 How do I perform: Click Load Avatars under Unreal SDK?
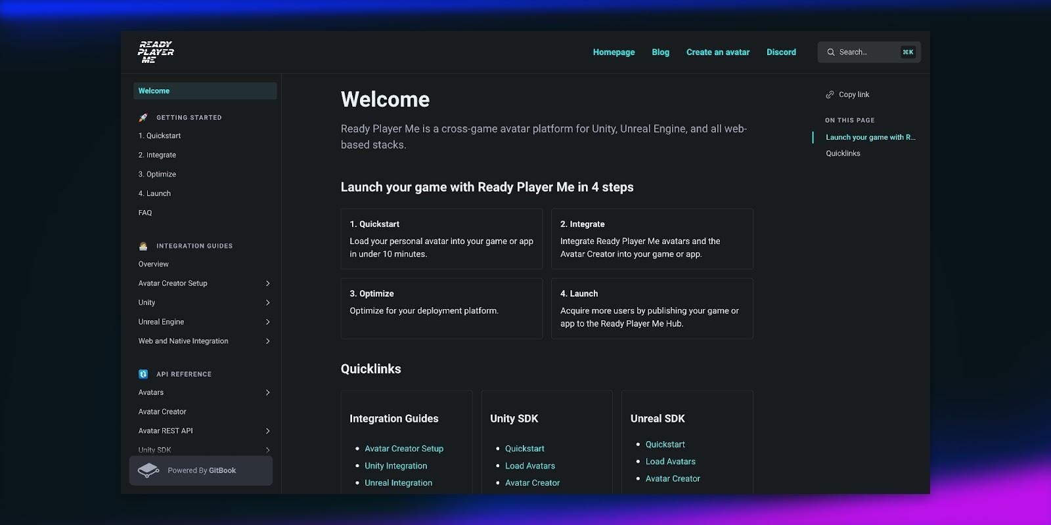[x=671, y=461]
